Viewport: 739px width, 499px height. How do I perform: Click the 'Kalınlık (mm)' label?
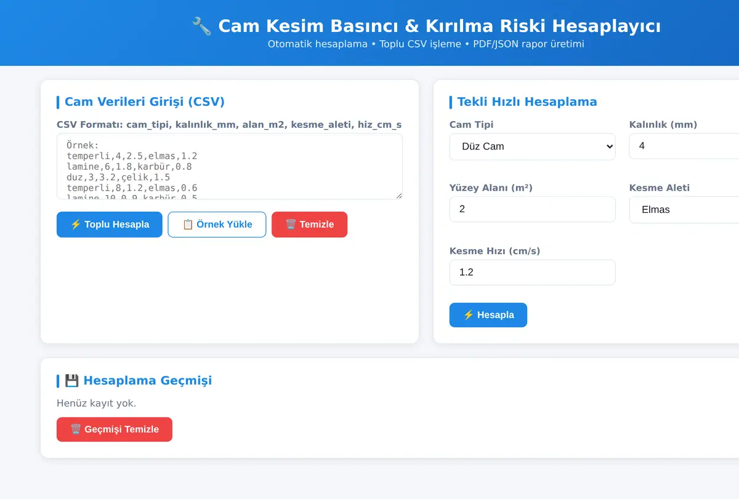click(663, 125)
